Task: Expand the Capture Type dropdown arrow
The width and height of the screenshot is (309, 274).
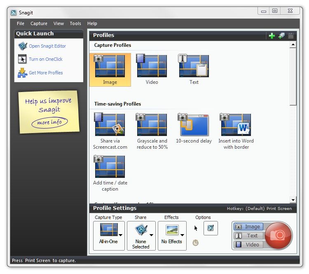Action: tap(121, 235)
